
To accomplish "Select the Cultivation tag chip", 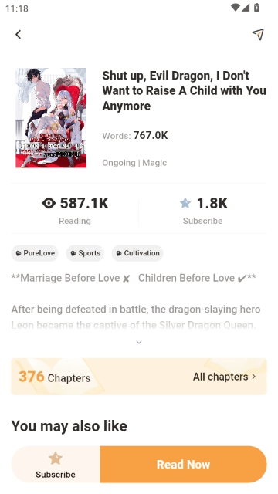I will coord(137,253).
